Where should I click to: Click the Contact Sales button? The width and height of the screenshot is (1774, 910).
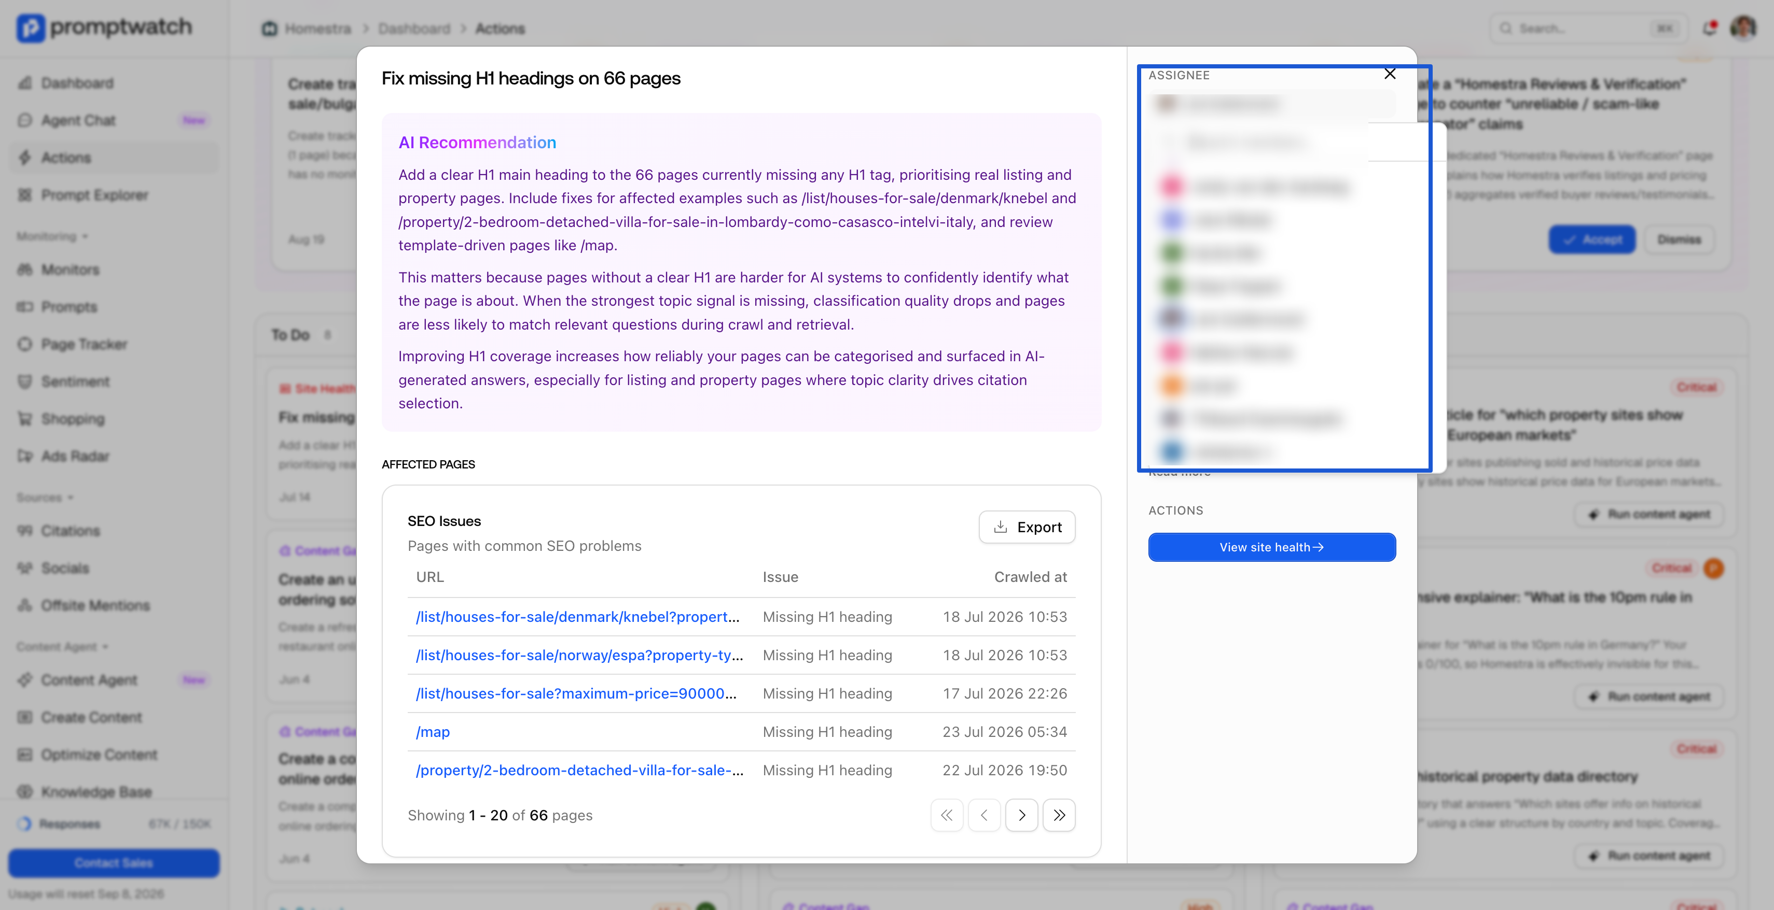(114, 862)
